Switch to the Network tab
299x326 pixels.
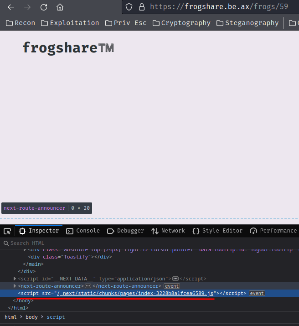(x=168, y=231)
